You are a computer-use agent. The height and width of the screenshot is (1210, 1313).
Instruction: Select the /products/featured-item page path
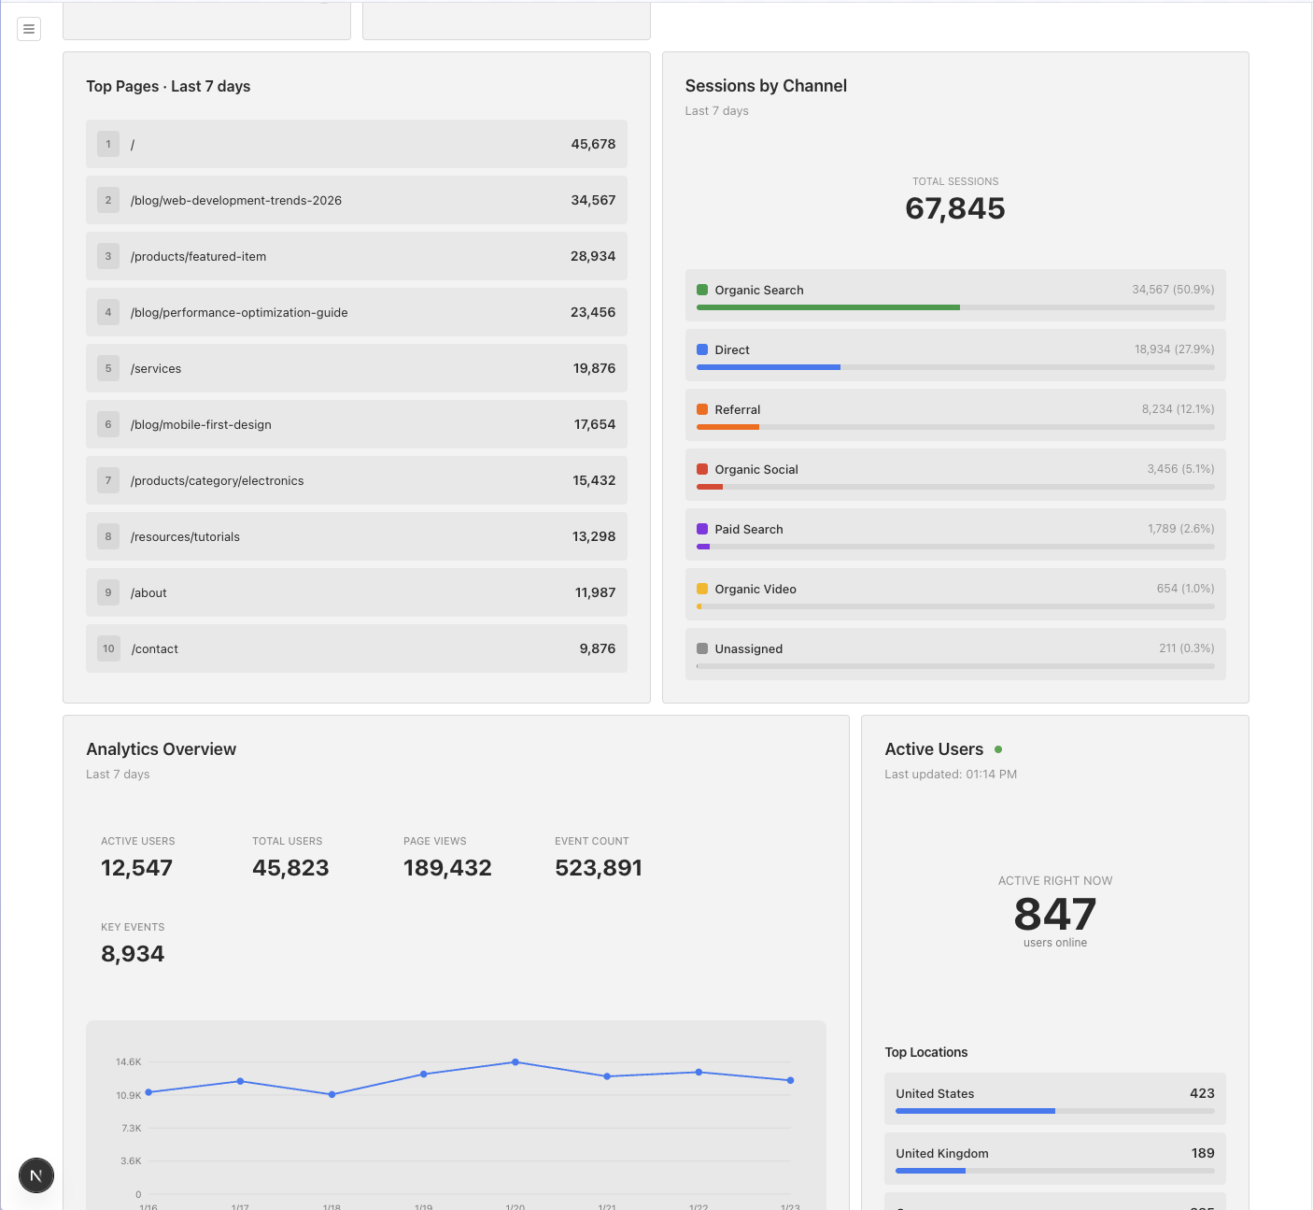pos(199,256)
